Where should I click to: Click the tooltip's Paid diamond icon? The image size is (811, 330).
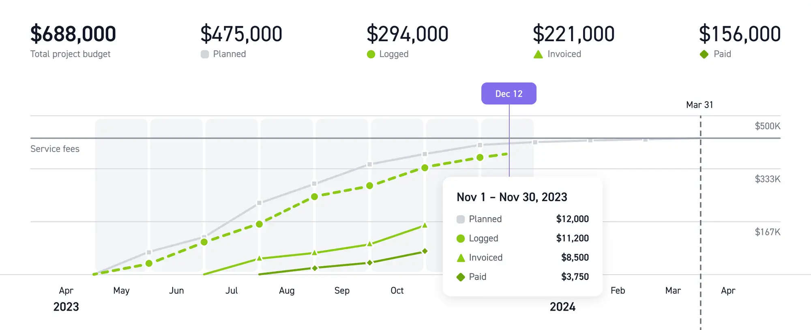tap(461, 277)
